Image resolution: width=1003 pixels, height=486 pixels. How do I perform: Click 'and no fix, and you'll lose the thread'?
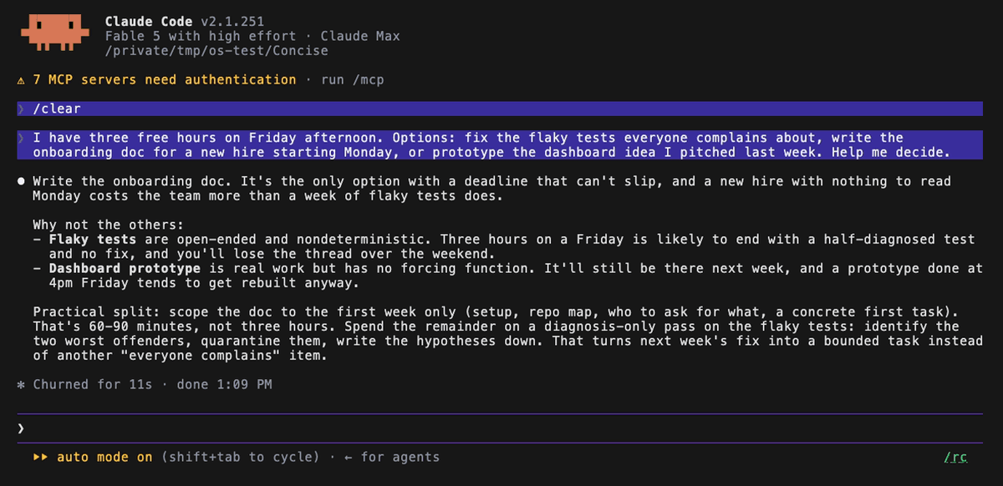click(x=196, y=254)
